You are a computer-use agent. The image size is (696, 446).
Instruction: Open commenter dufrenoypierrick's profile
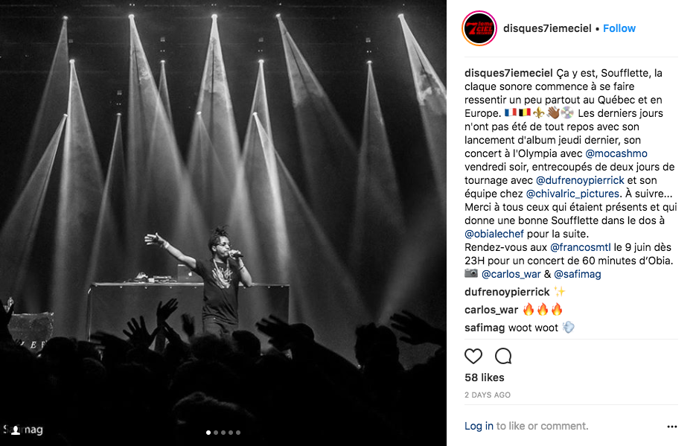(x=507, y=292)
